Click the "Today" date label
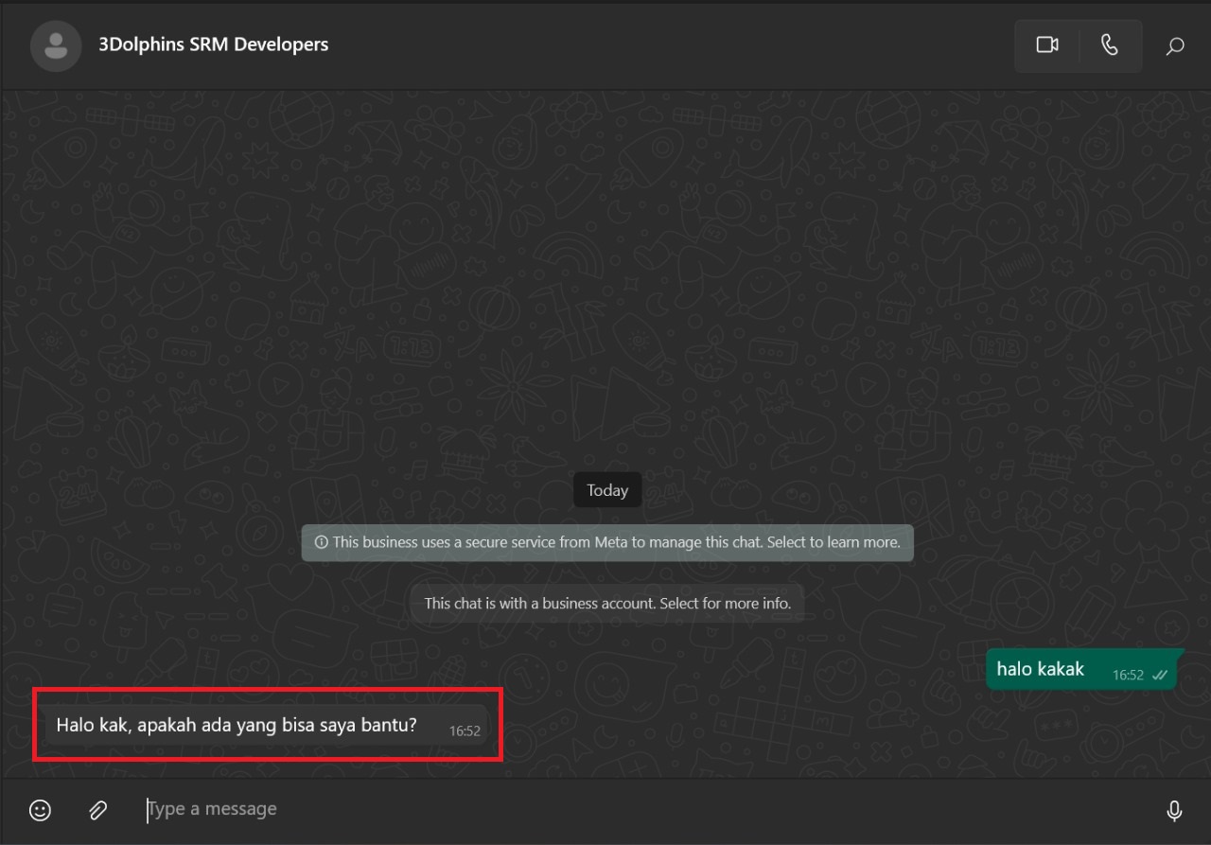The image size is (1211, 845). tap(607, 490)
